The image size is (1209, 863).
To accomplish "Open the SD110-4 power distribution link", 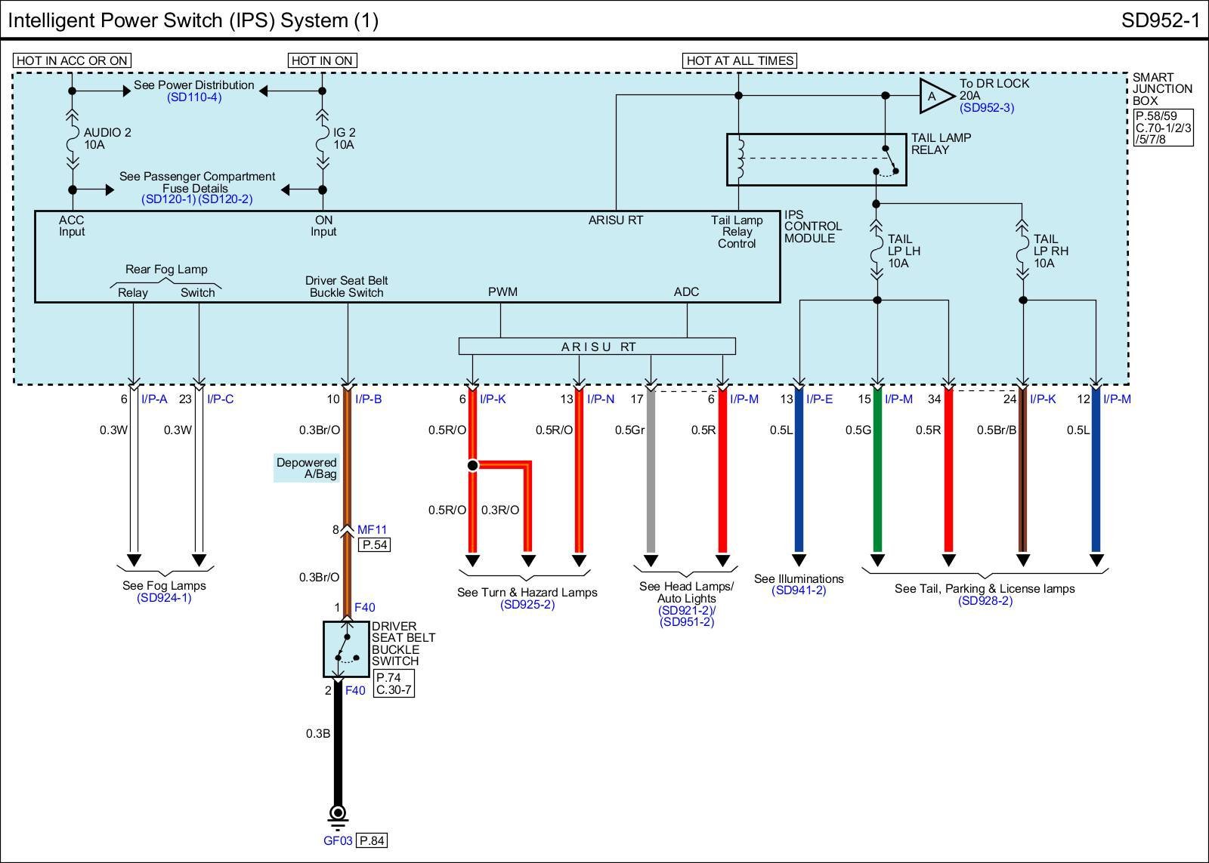I will [194, 97].
